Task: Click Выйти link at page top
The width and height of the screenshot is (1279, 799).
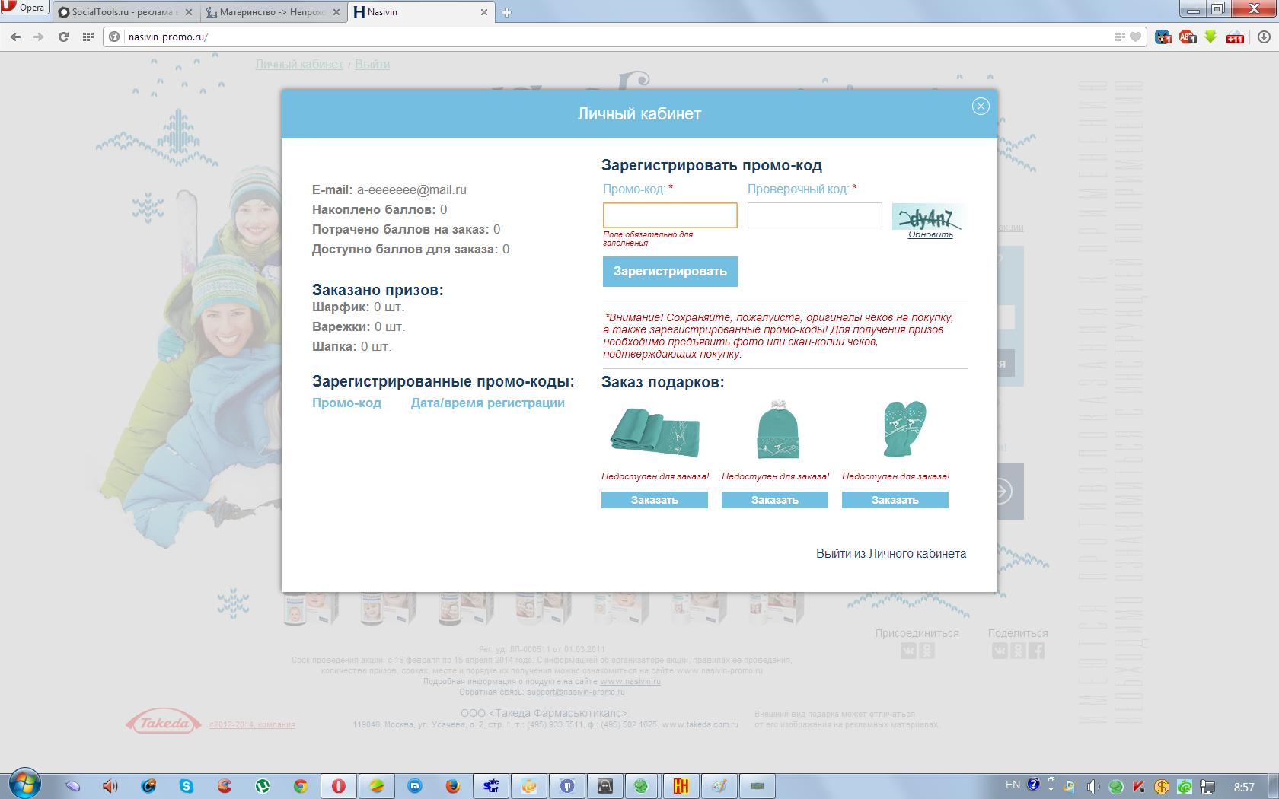Action: 372,65
